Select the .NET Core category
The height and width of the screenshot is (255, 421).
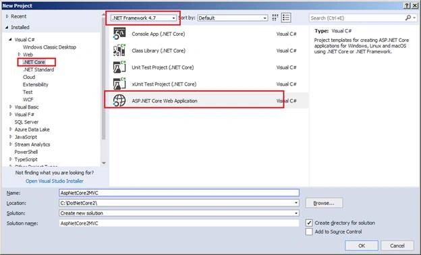coord(34,62)
